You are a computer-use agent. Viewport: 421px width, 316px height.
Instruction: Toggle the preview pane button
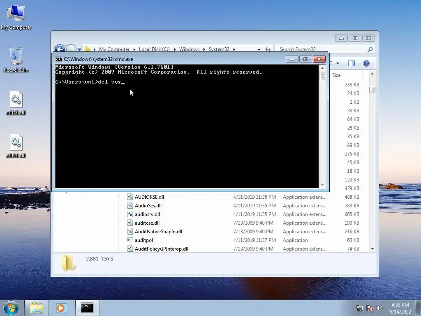pyautogui.click(x=352, y=63)
